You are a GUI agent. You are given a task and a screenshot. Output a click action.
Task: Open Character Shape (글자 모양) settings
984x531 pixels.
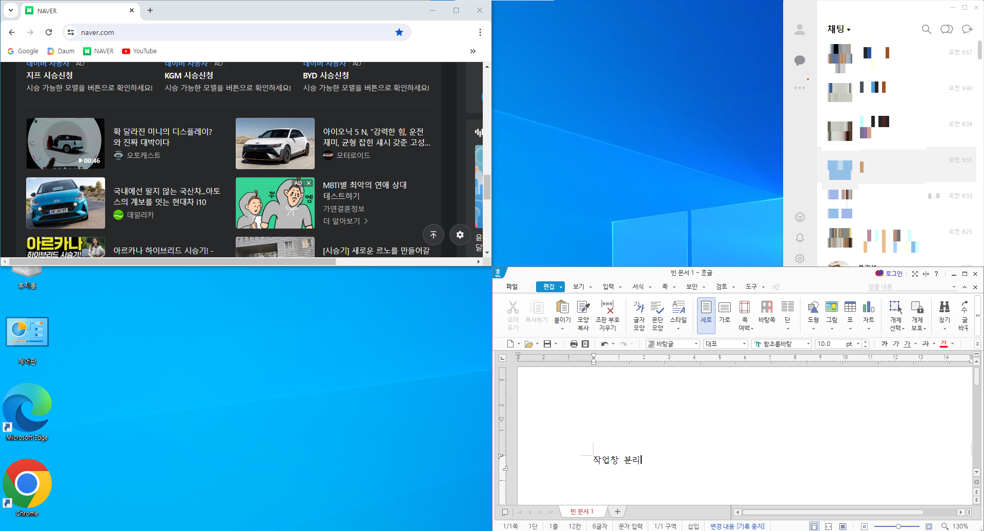639,315
